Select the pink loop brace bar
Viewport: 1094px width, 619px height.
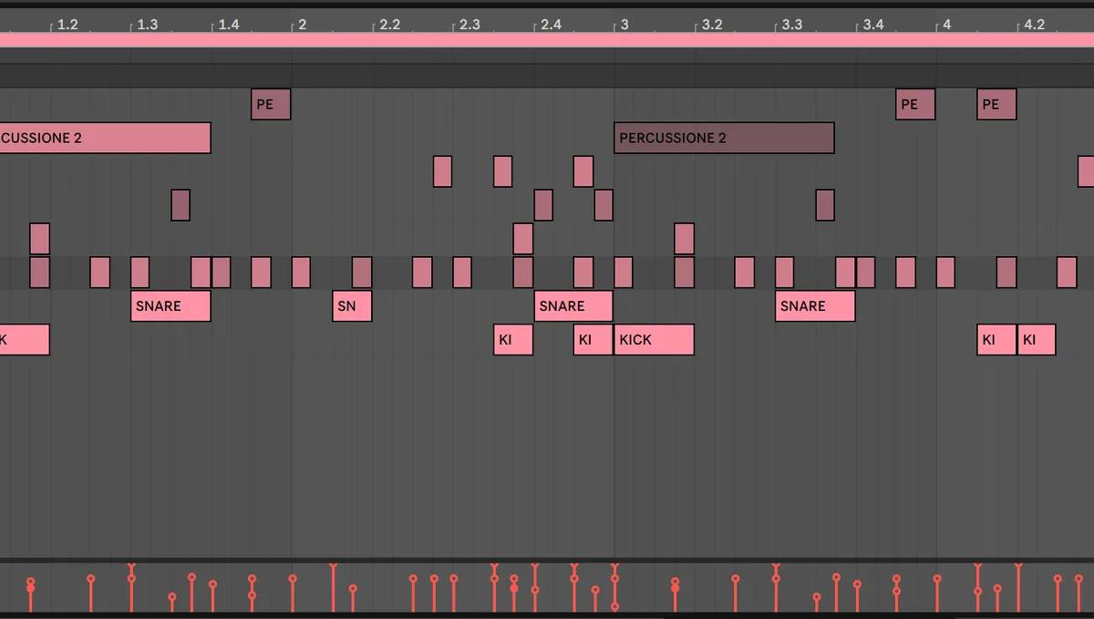click(x=547, y=40)
